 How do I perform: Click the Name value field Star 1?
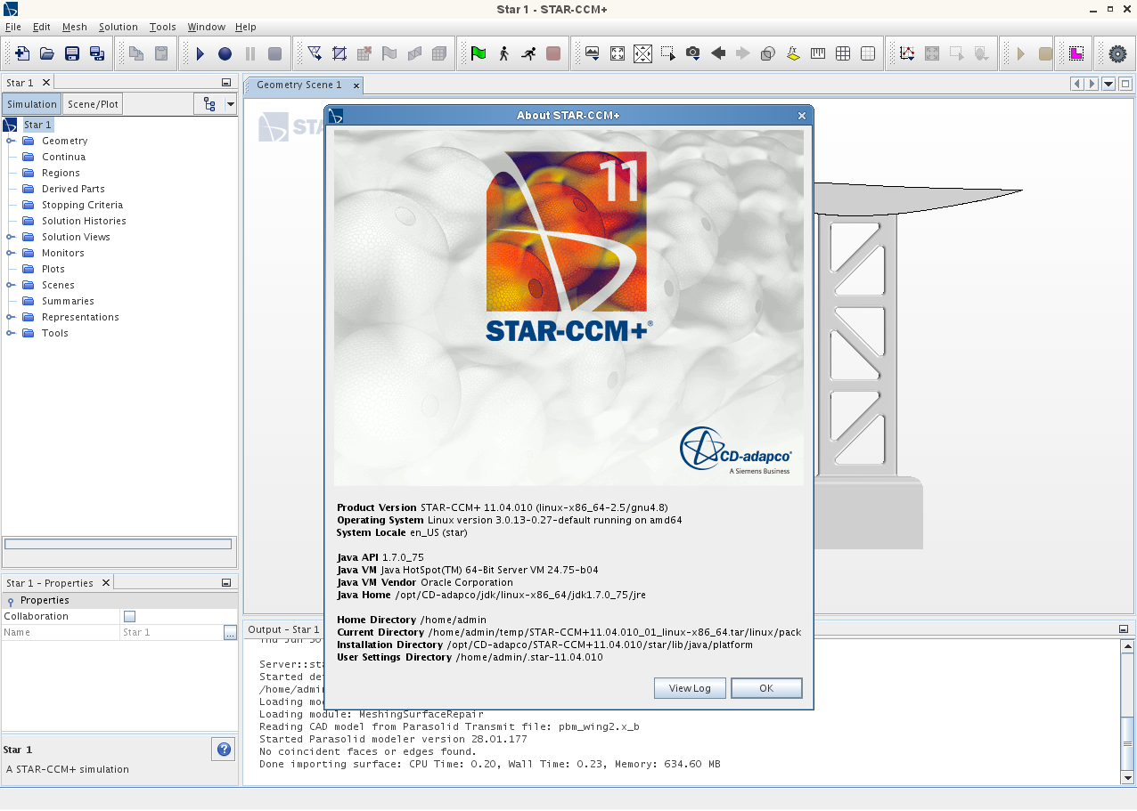[x=172, y=632]
